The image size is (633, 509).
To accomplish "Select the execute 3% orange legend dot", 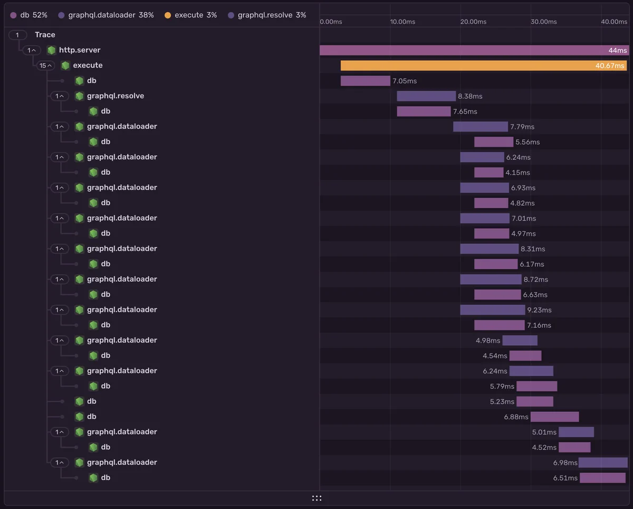I will click(168, 15).
